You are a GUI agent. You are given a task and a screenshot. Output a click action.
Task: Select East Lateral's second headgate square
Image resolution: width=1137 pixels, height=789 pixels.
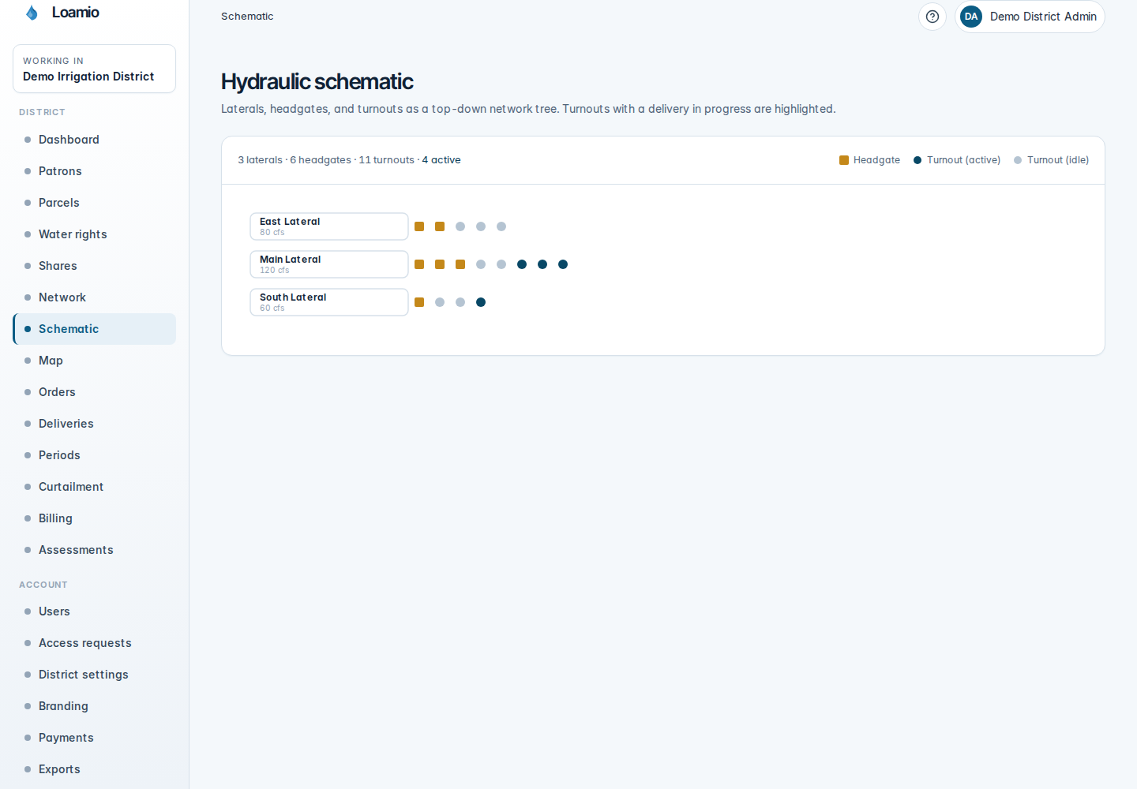440,226
